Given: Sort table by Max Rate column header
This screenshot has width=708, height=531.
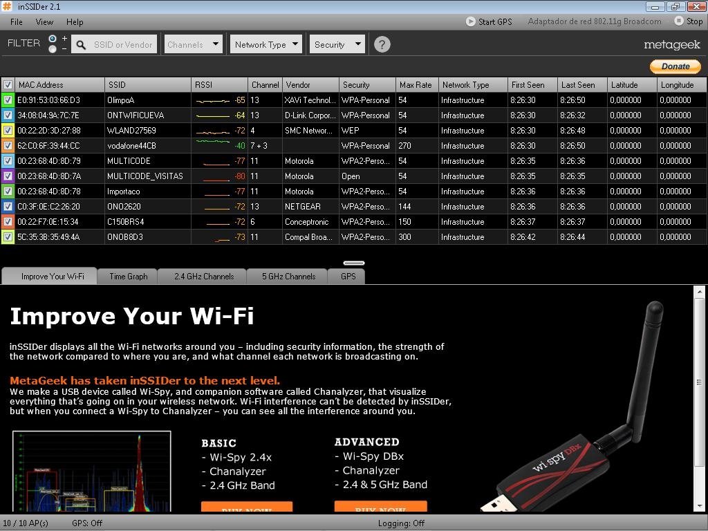Looking at the screenshot, I should click(x=417, y=85).
